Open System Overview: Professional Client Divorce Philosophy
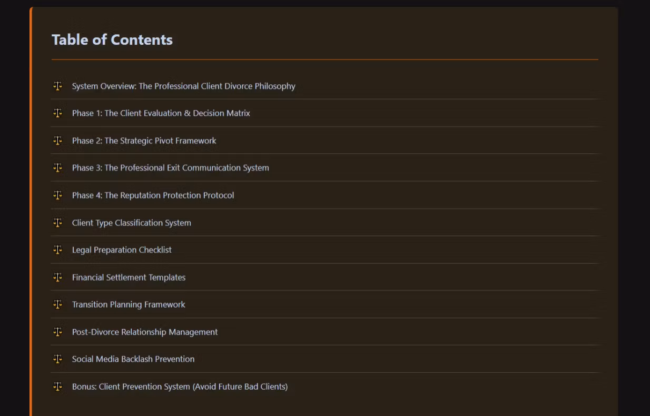 pos(183,86)
